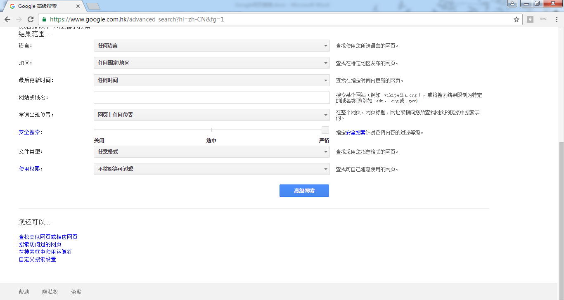The width and height of the screenshot is (564, 300).
Task: Open 在搜索框中使用运算符 link
Action: [x=45, y=252]
